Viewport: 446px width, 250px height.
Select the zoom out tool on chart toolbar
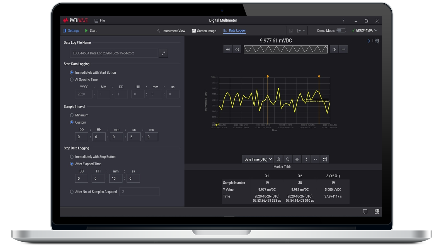tap(288, 159)
